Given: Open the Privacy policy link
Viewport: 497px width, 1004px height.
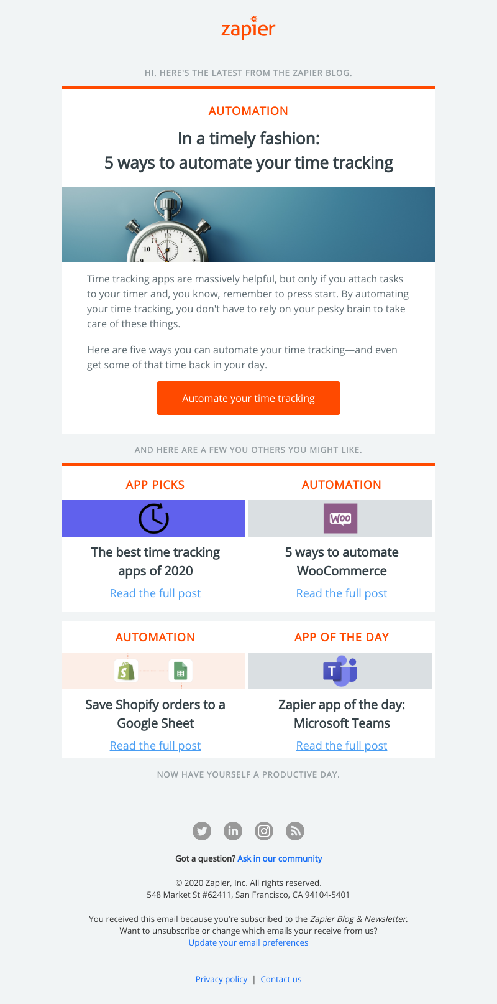Looking at the screenshot, I should coord(221,979).
